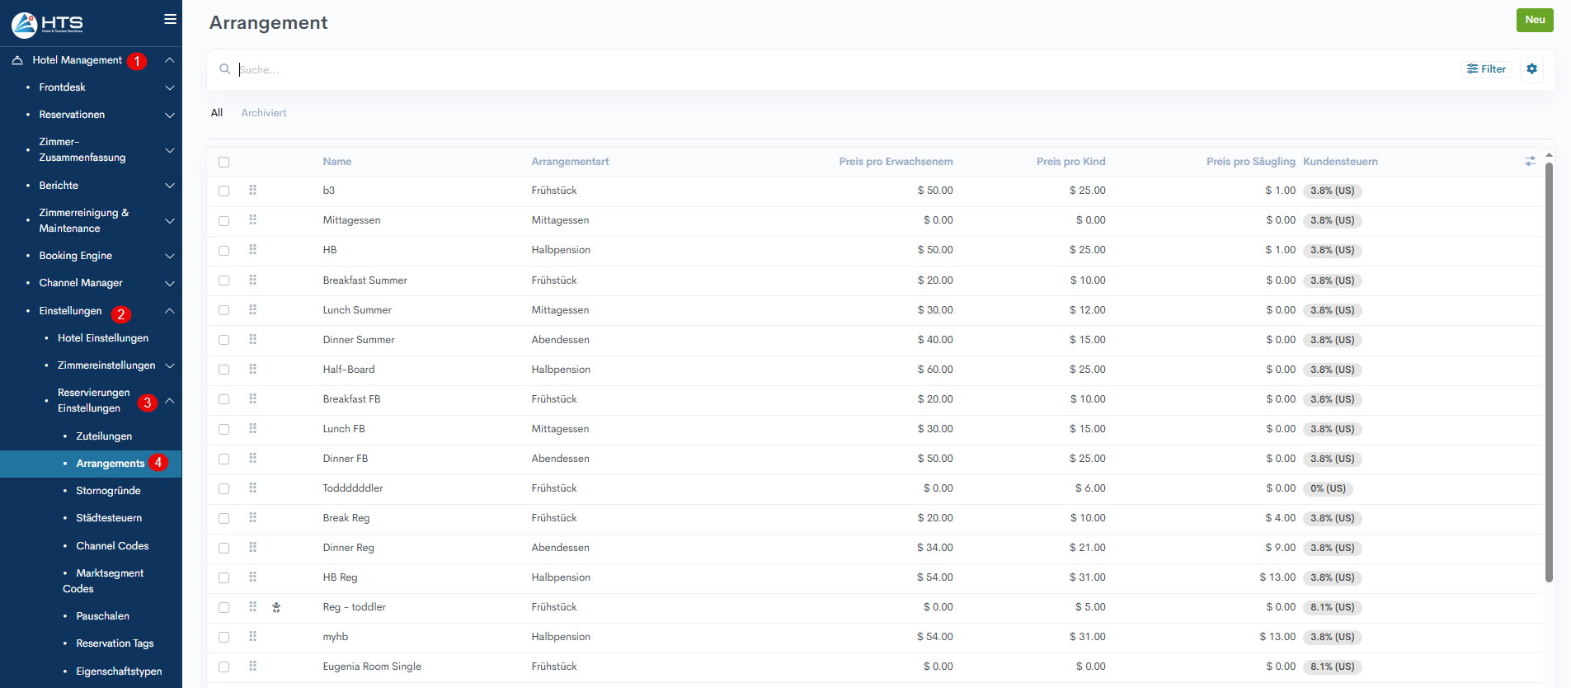This screenshot has height=688, width=1571.
Task: Collapse the Einstellungen section
Action: click(169, 311)
